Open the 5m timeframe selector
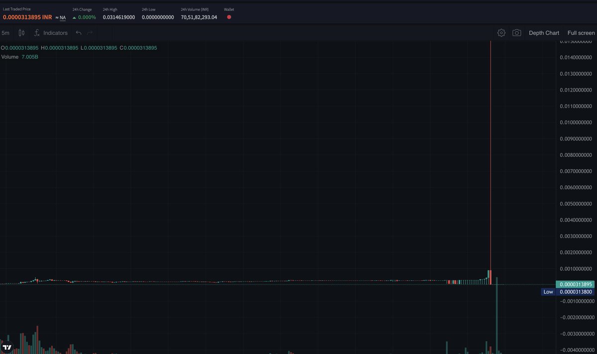597x354 pixels. click(x=5, y=32)
